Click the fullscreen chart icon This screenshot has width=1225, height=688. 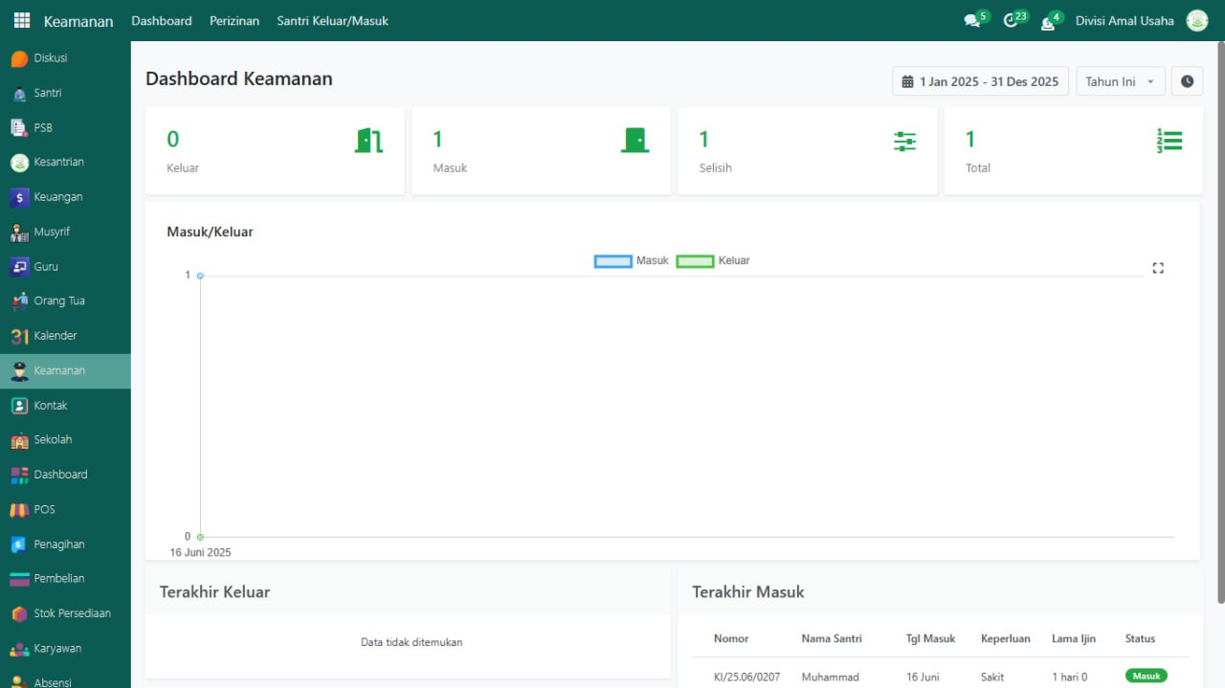point(1158,268)
